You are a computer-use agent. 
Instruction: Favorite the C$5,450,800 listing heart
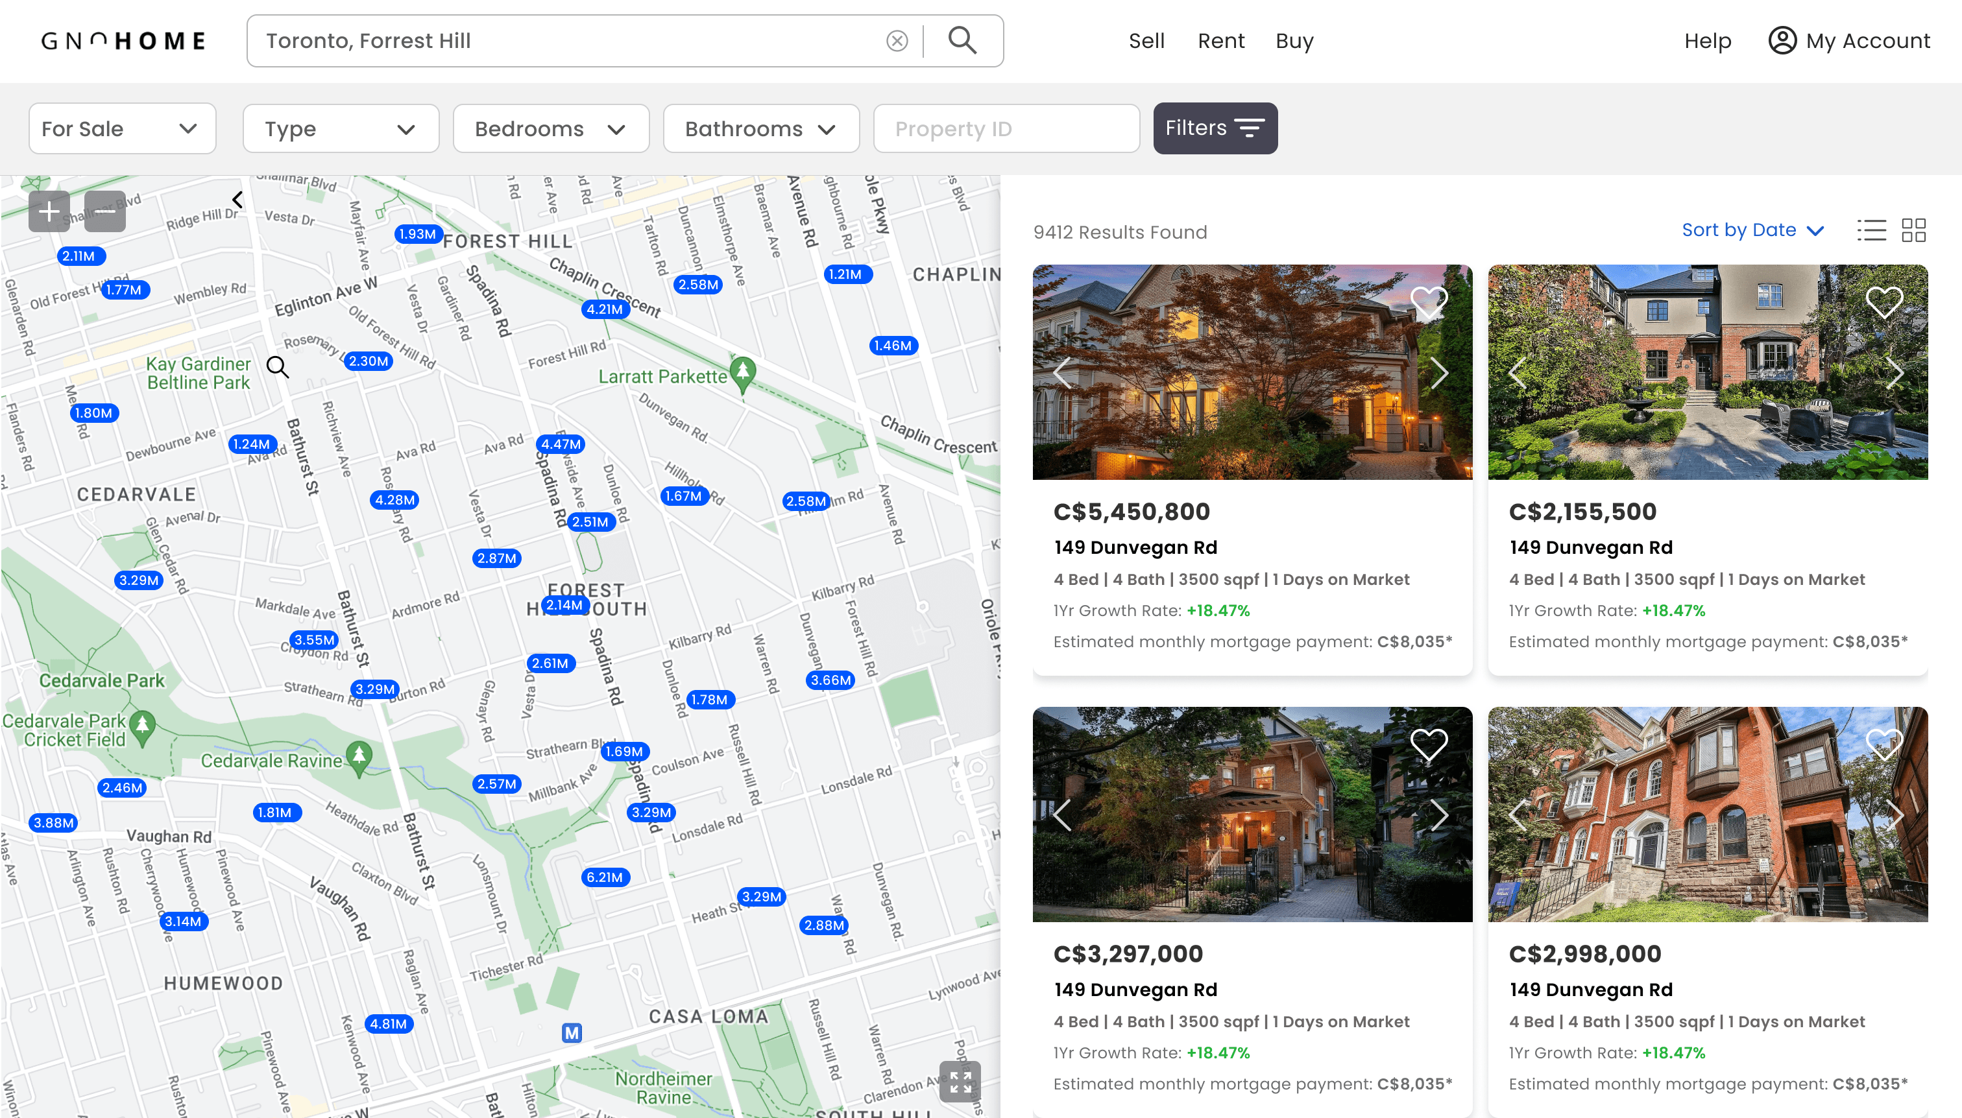coord(1428,302)
